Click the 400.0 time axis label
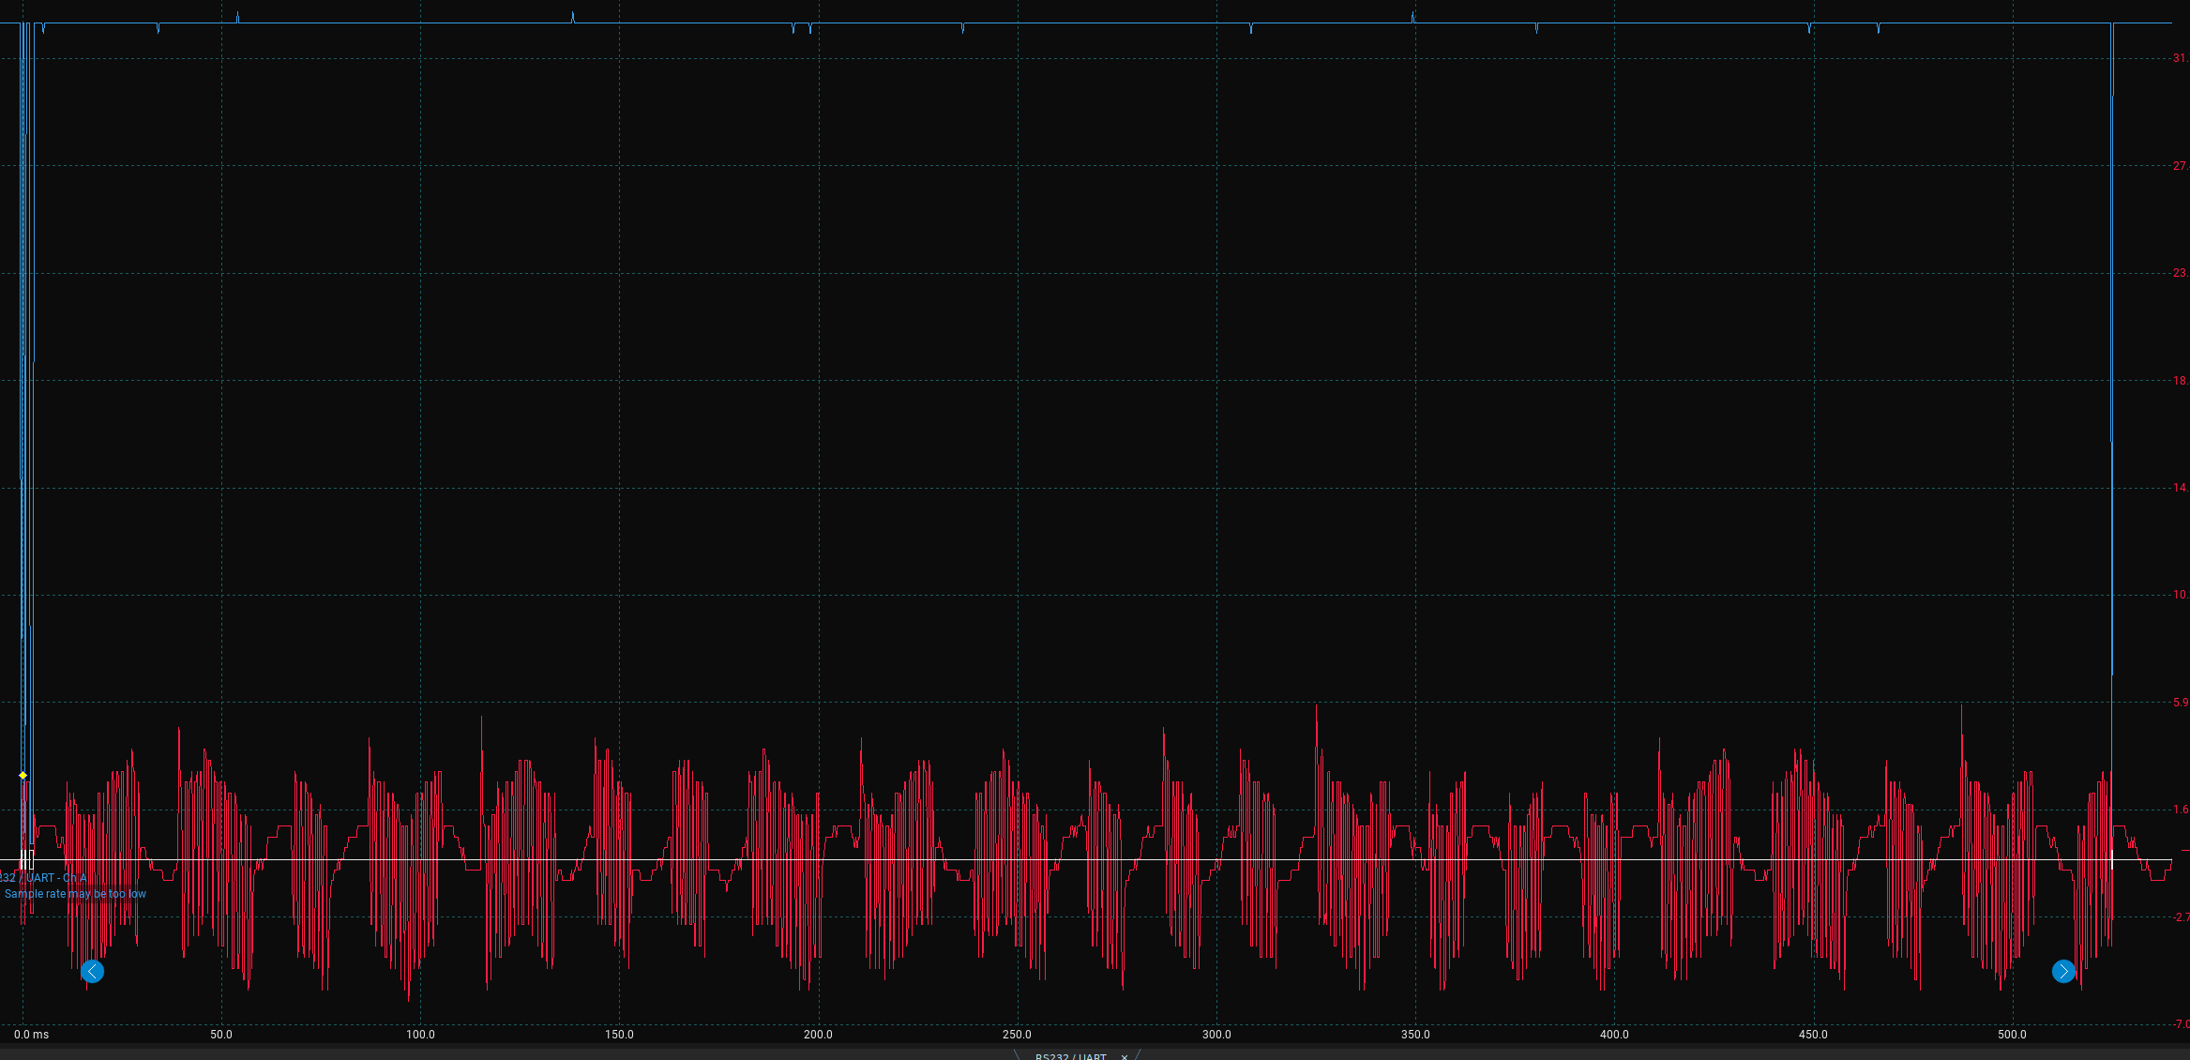This screenshot has height=1060, width=2190. pyautogui.click(x=1614, y=1035)
